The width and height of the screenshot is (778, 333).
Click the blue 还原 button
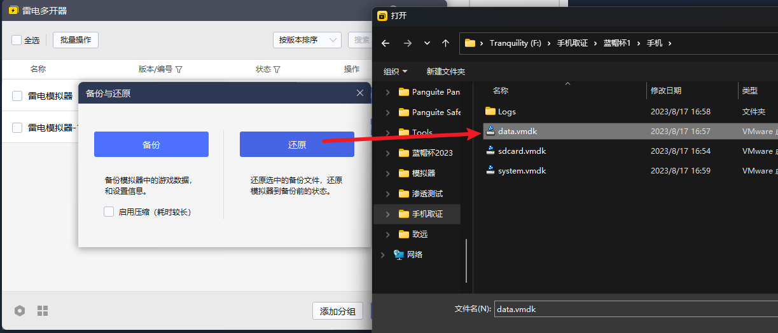297,144
